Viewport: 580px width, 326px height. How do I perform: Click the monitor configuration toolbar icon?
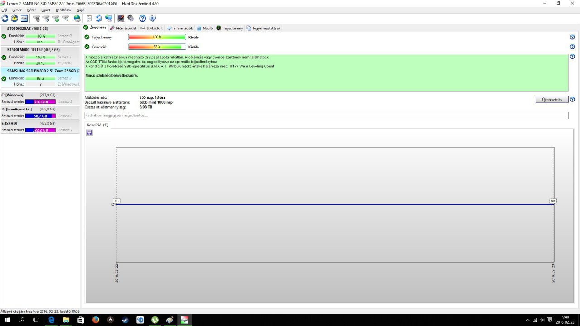click(121, 18)
